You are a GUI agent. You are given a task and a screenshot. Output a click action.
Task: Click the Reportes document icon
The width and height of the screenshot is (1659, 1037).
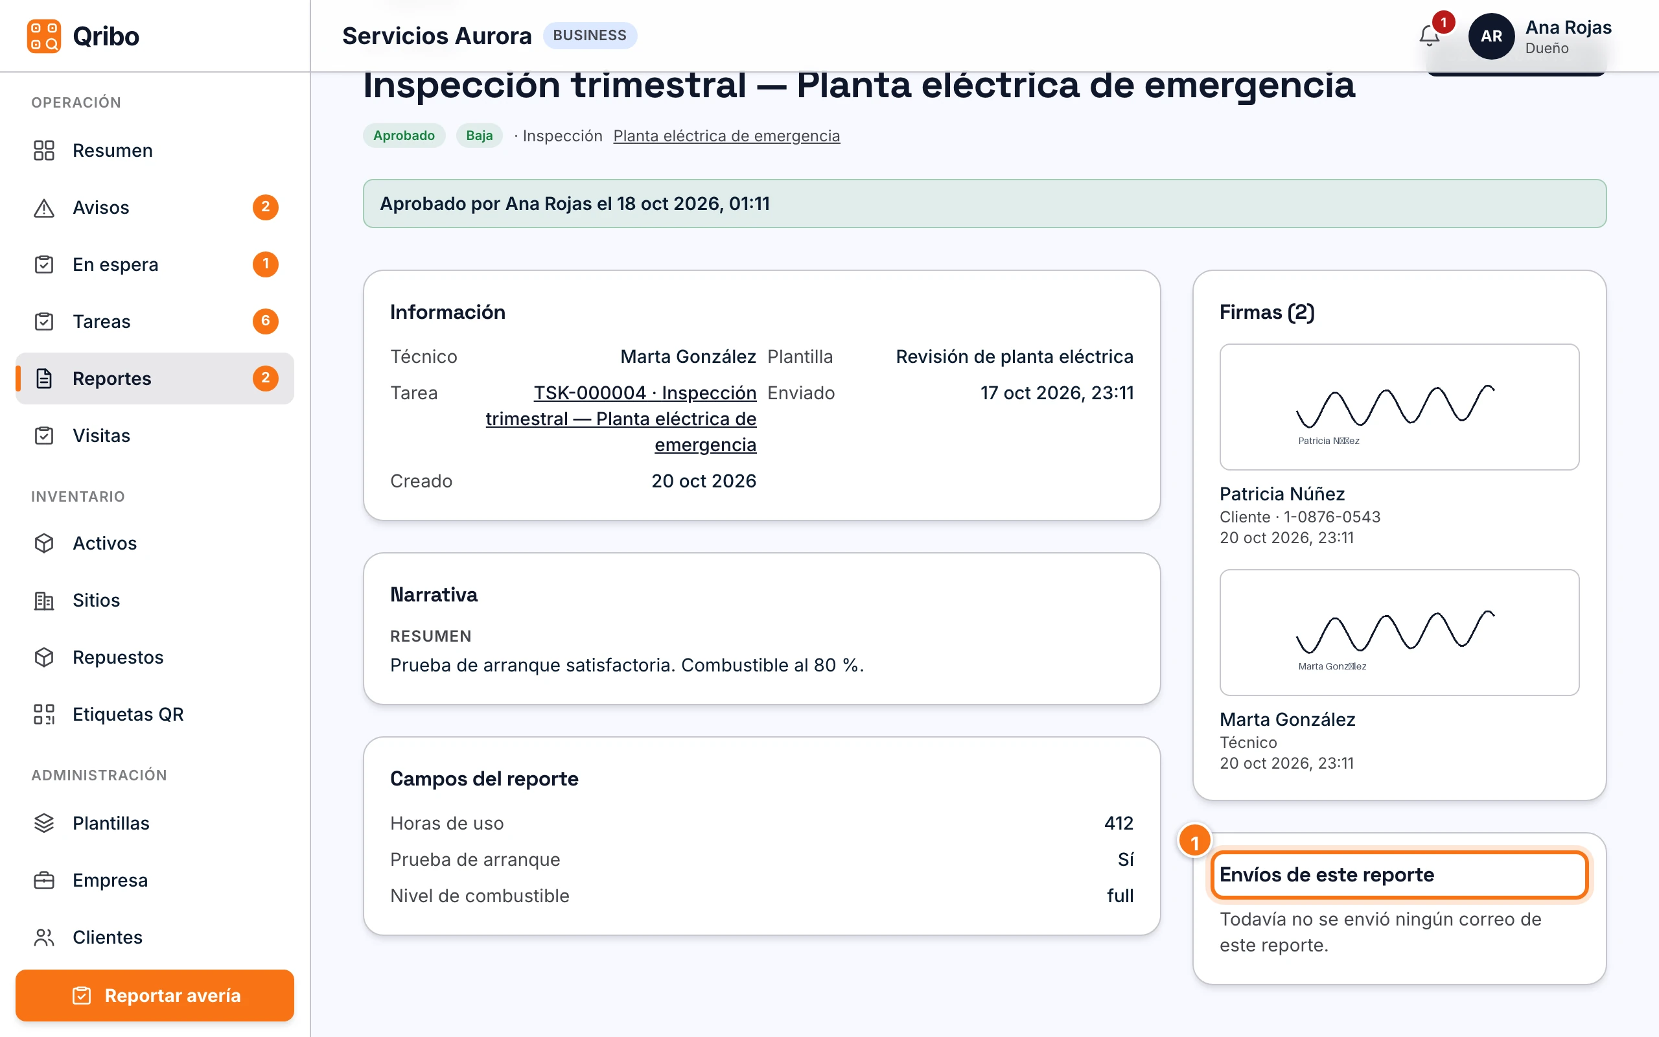point(44,378)
